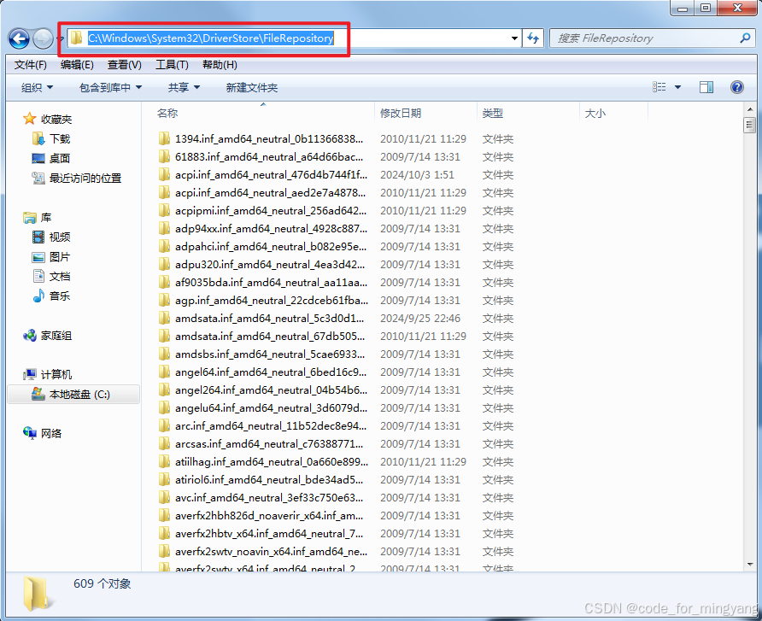Click the scrollbar down arrow
Viewport: 762px width, 621px height.
coord(750,565)
